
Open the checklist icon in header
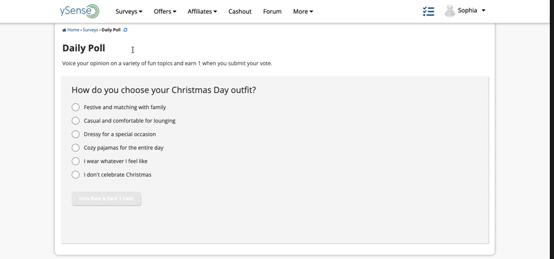coord(428,11)
